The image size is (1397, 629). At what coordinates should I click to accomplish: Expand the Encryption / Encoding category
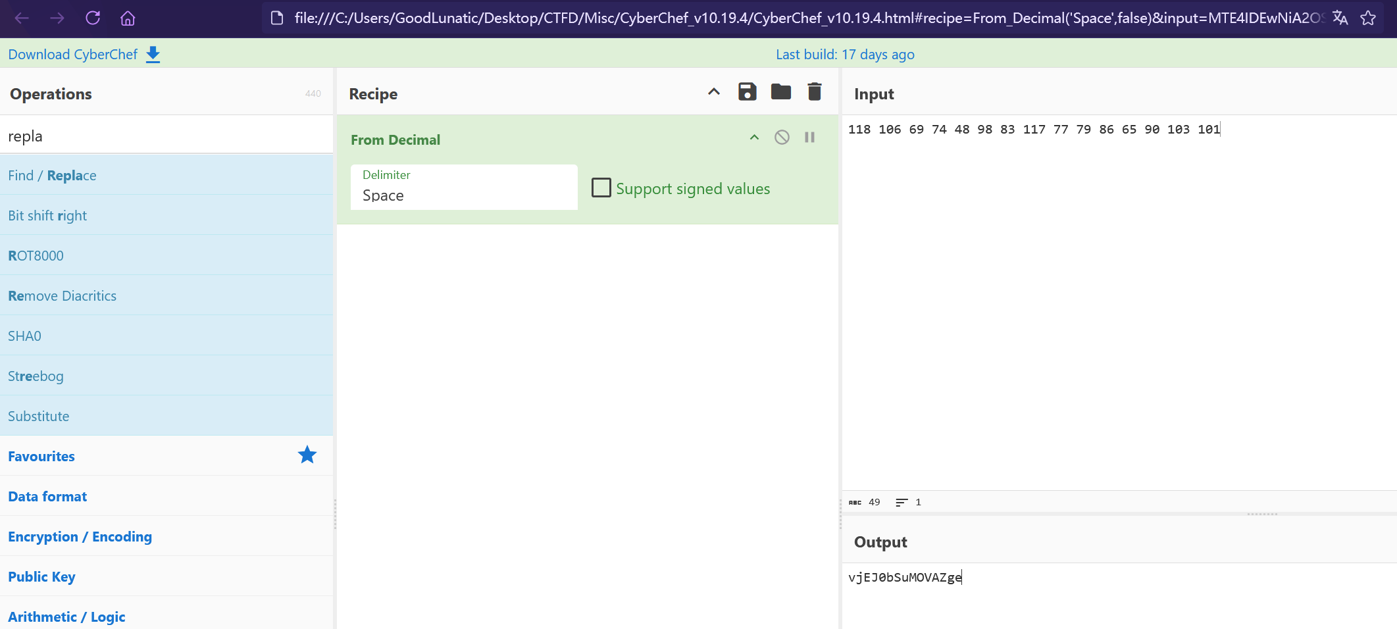(166, 536)
